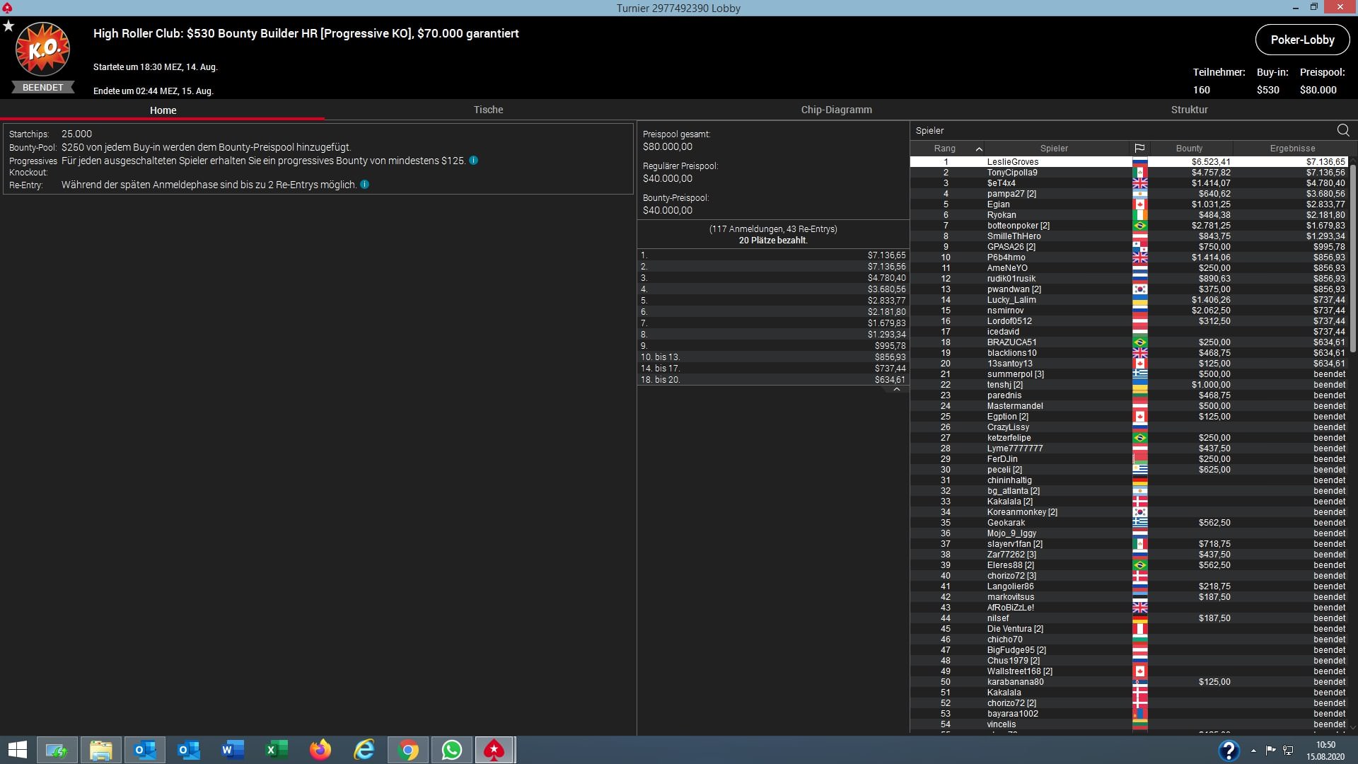Sort players by Rang column header
Image resolution: width=1358 pixels, height=764 pixels.
[x=945, y=149]
